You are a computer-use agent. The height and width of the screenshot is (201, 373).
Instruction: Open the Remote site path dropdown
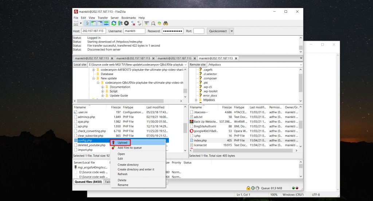pyautogui.click(x=301, y=65)
